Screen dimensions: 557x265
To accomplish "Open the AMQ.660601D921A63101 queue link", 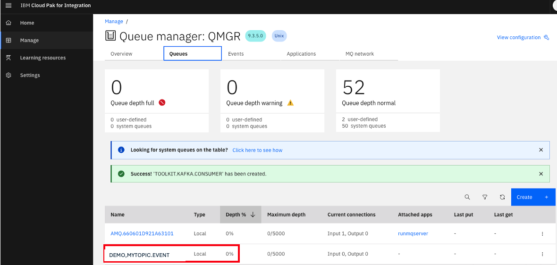I will coord(142,233).
